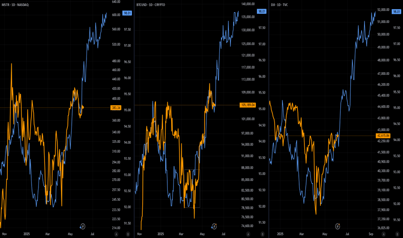The image size is (403, 238).
Task: Toggle scale A button on BTCUSD chart
Action: (248, 234)
